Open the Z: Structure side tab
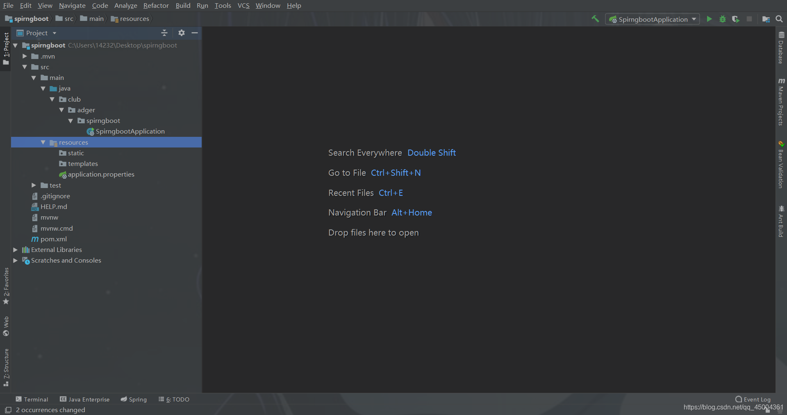This screenshot has height=415, width=787. pos(6,367)
